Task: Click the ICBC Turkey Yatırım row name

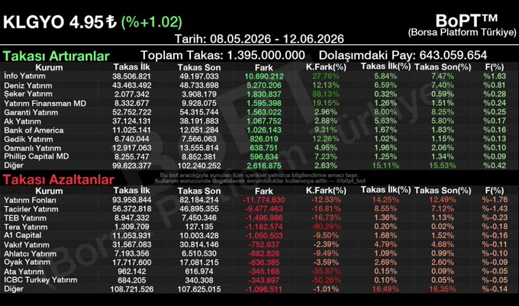Action: pos(40,280)
